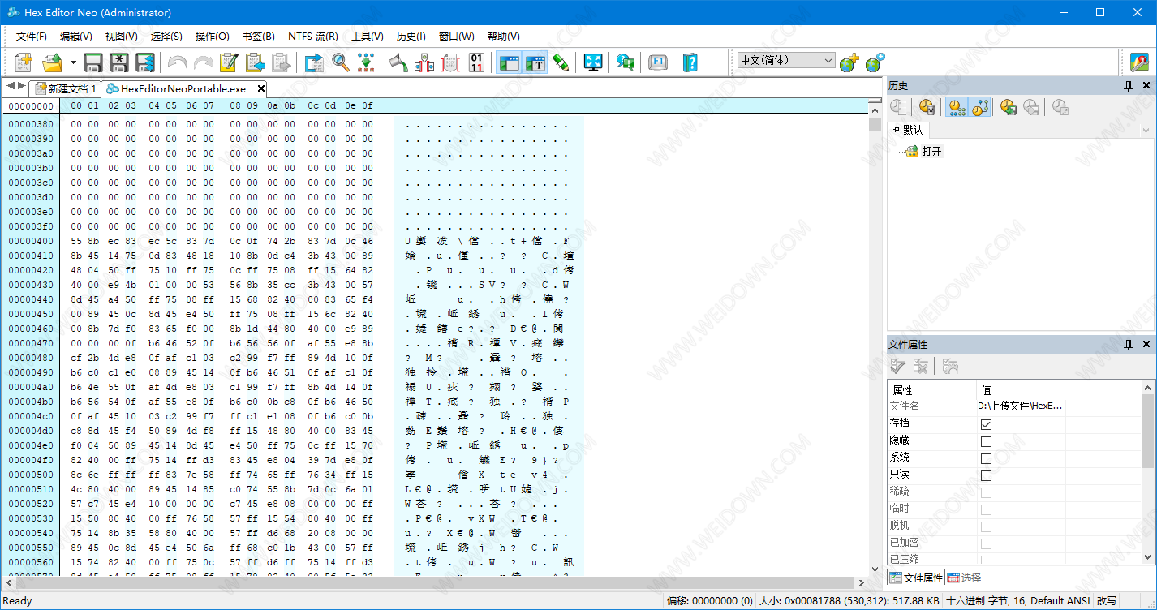Open the 工具(X) menu
1157x610 pixels.
[368, 37]
